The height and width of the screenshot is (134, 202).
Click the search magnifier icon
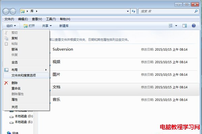(196, 11)
